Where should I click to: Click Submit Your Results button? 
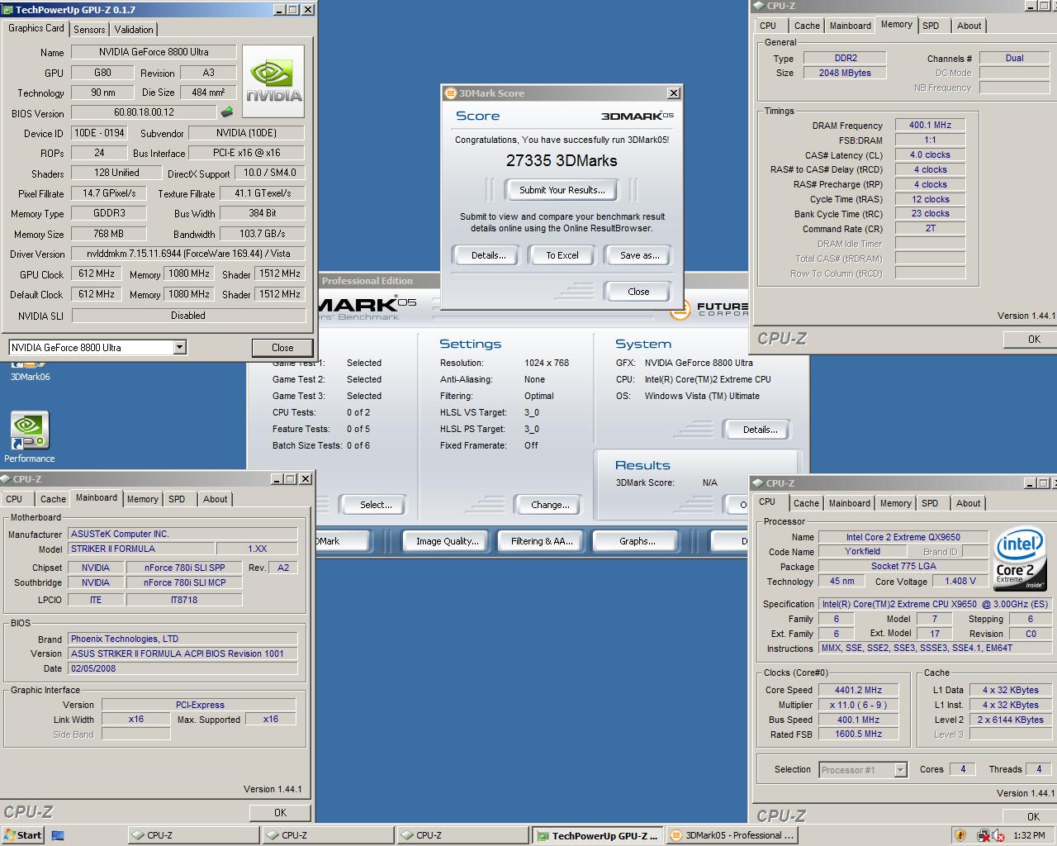562,190
